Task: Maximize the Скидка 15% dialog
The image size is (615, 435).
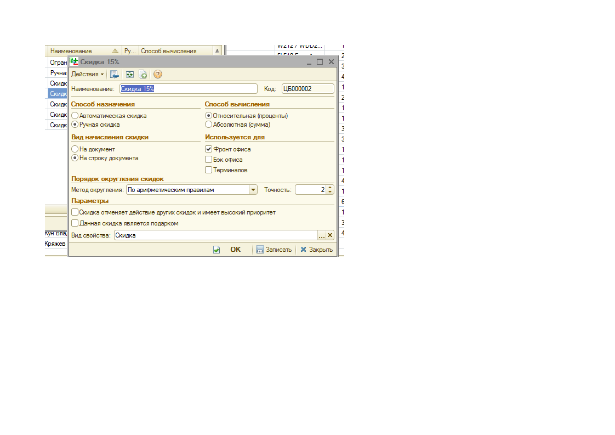Action: tap(320, 62)
